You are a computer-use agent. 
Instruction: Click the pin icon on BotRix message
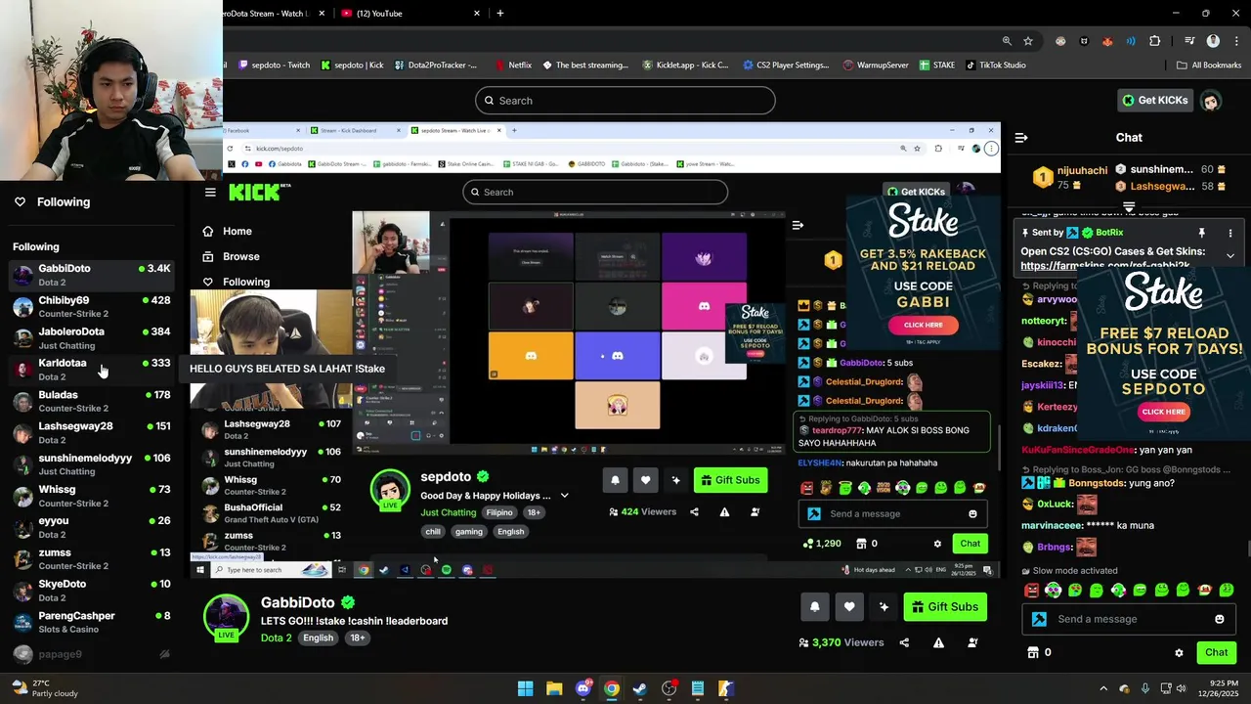click(x=1202, y=233)
